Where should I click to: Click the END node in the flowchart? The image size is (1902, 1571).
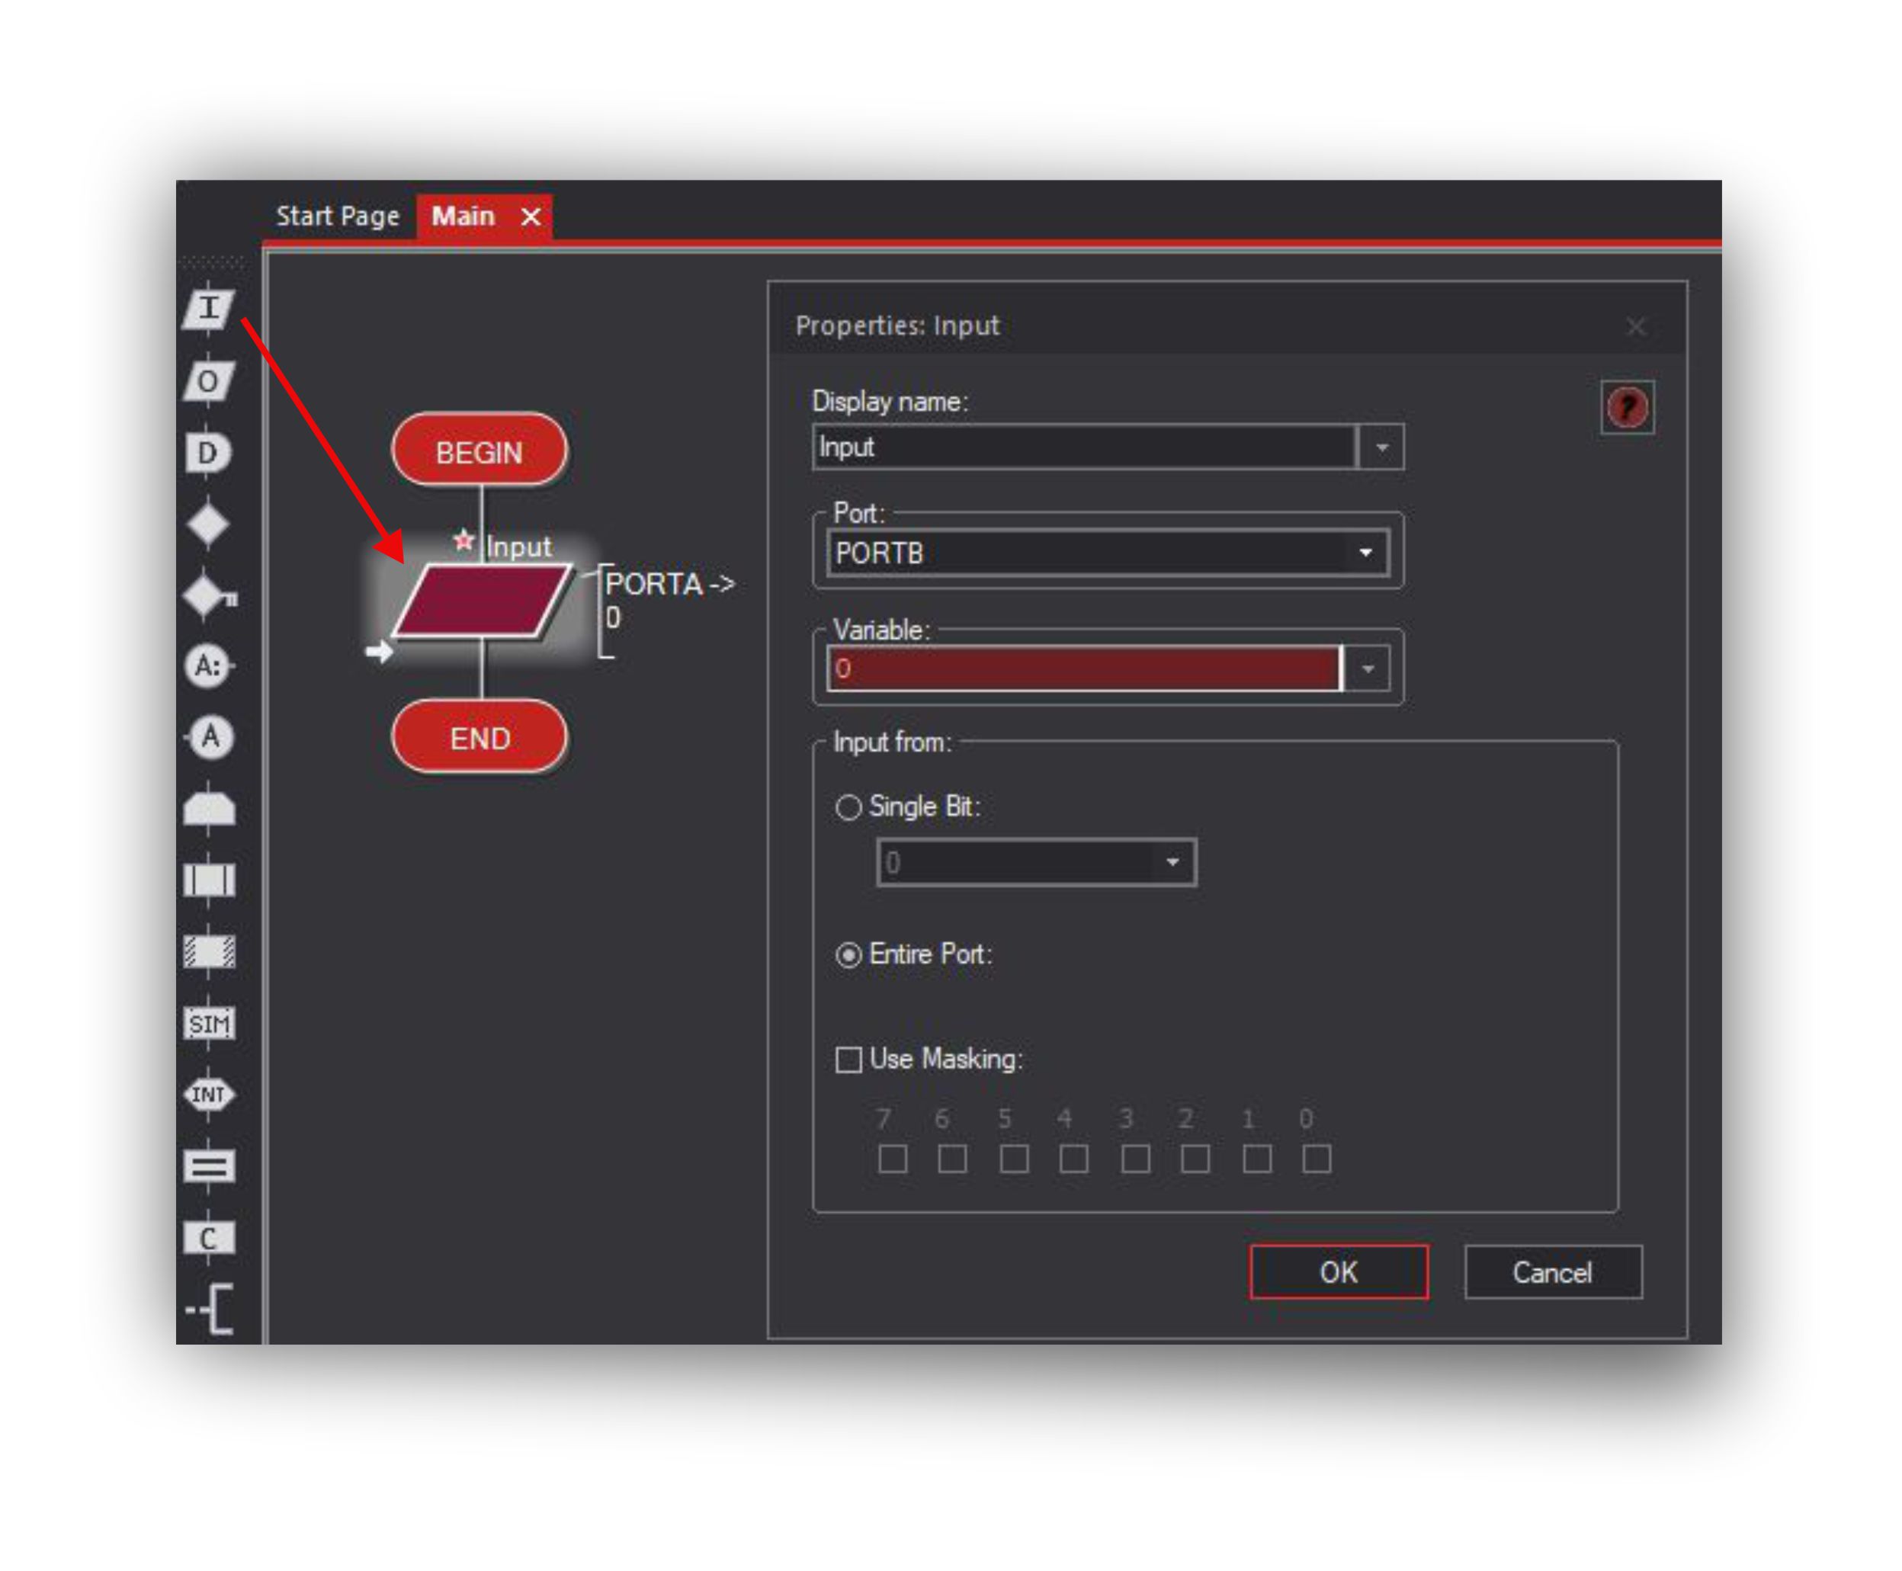[x=480, y=738]
